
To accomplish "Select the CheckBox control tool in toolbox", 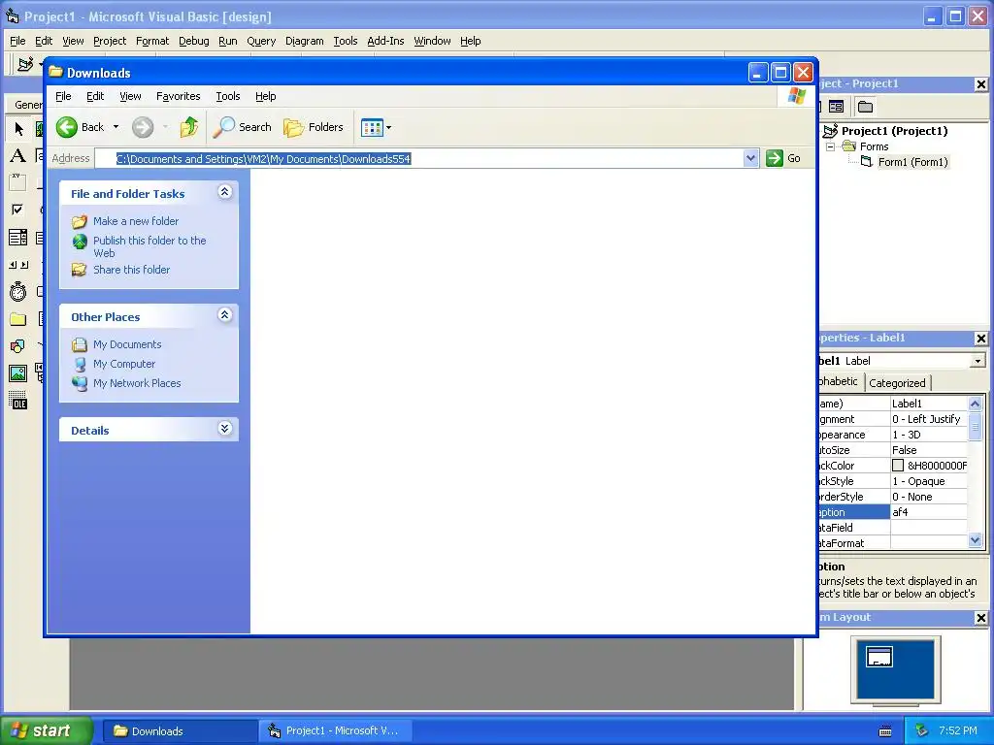I will tap(18, 210).
